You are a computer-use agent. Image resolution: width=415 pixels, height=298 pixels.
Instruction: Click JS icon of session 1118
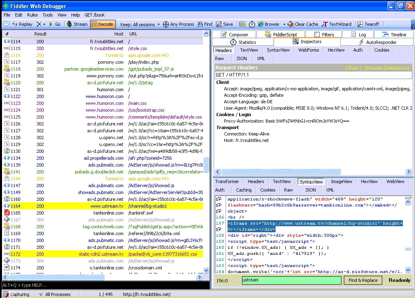(6, 69)
